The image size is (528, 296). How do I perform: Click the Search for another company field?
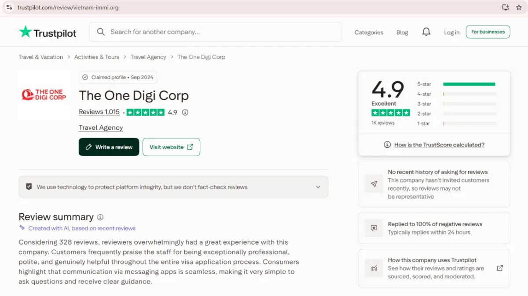(215, 32)
